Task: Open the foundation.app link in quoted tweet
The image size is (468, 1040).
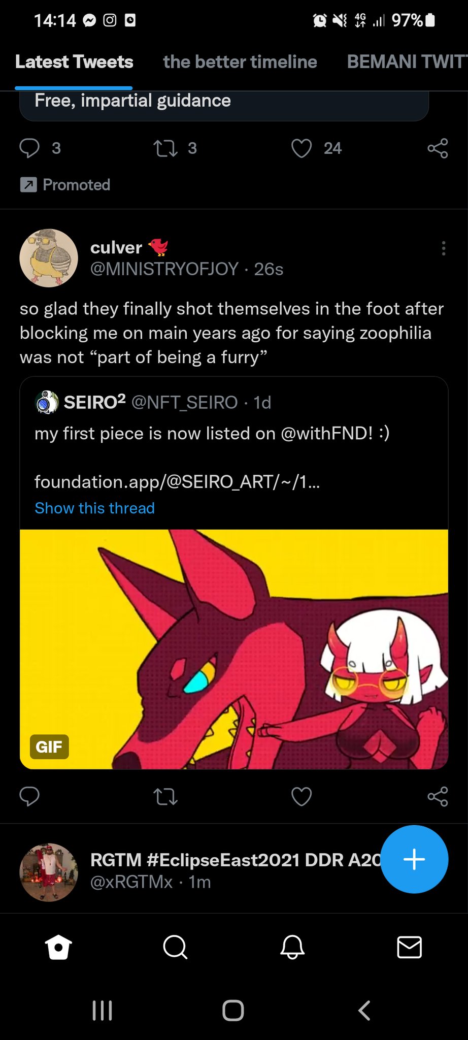Action: pyautogui.click(x=177, y=481)
